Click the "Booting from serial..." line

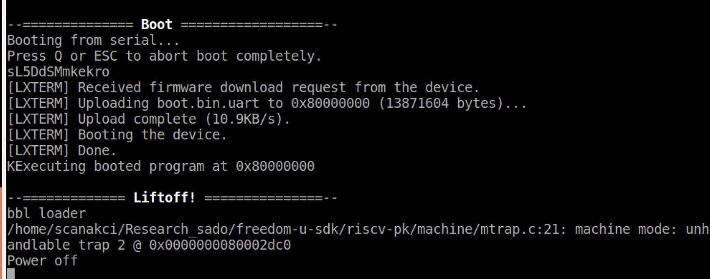tap(93, 40)
